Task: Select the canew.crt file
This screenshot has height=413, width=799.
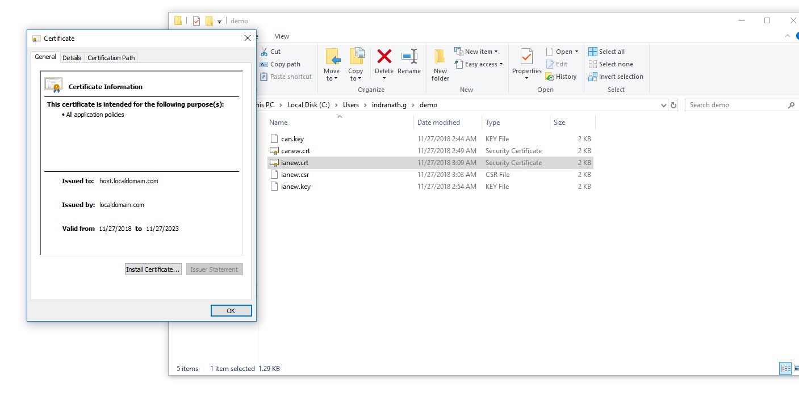Action: [295, 150]
